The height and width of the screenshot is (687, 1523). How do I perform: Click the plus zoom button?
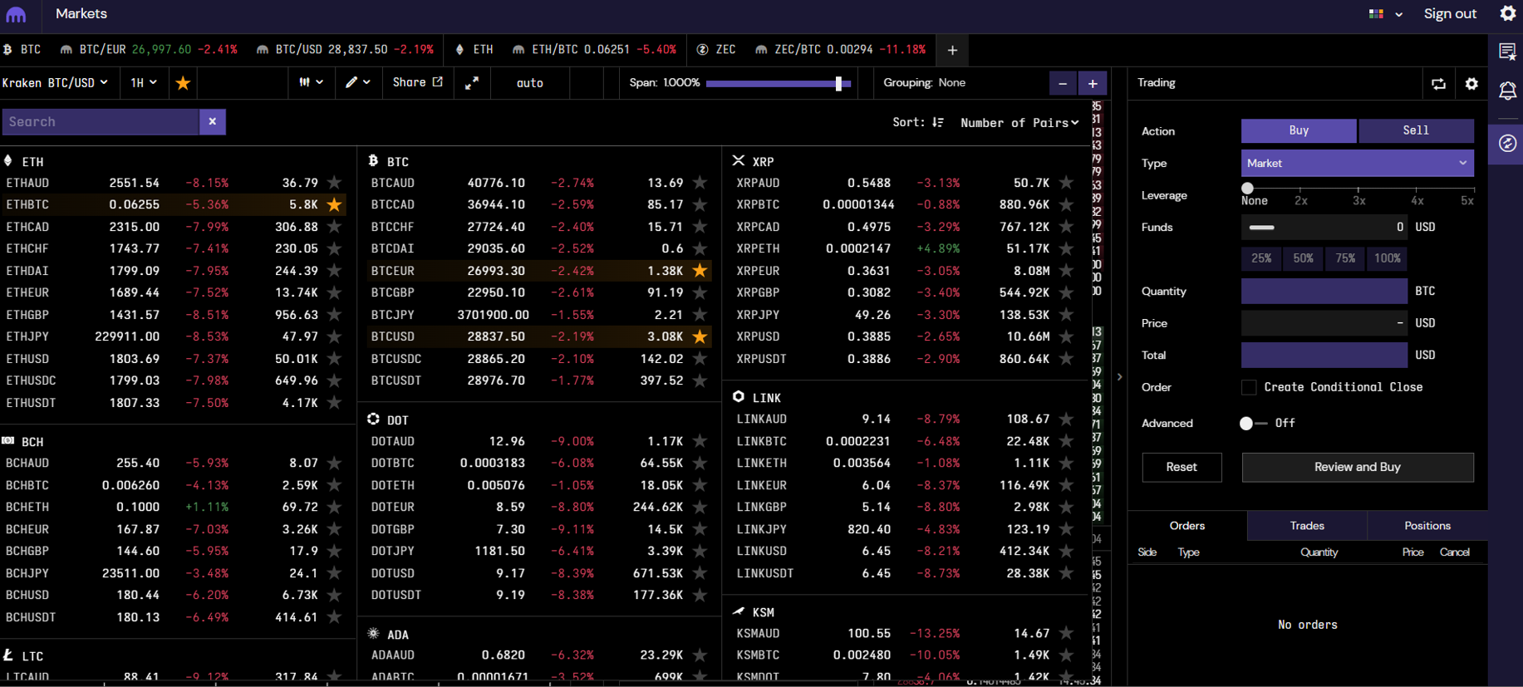[1093, 83]
